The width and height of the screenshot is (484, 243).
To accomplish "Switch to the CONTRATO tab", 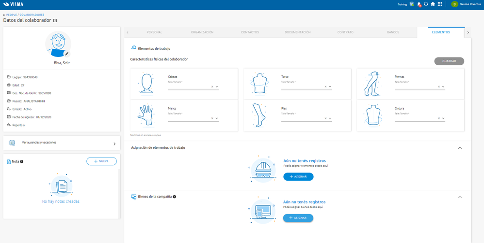I will tap(345, 32).
